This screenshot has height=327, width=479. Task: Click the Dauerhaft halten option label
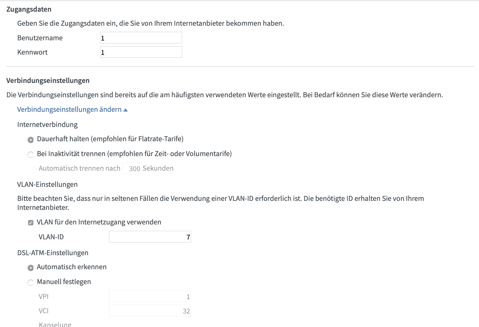pos(110,139)
